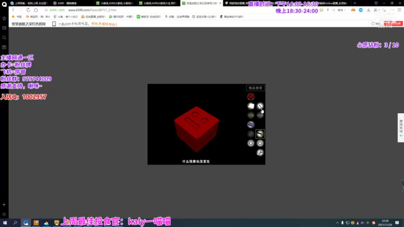Image resolution: width=404 pixels, height=227 pixels.
Task: Open the 腾讯视频 bookmark
Action: tap(121, 17)
